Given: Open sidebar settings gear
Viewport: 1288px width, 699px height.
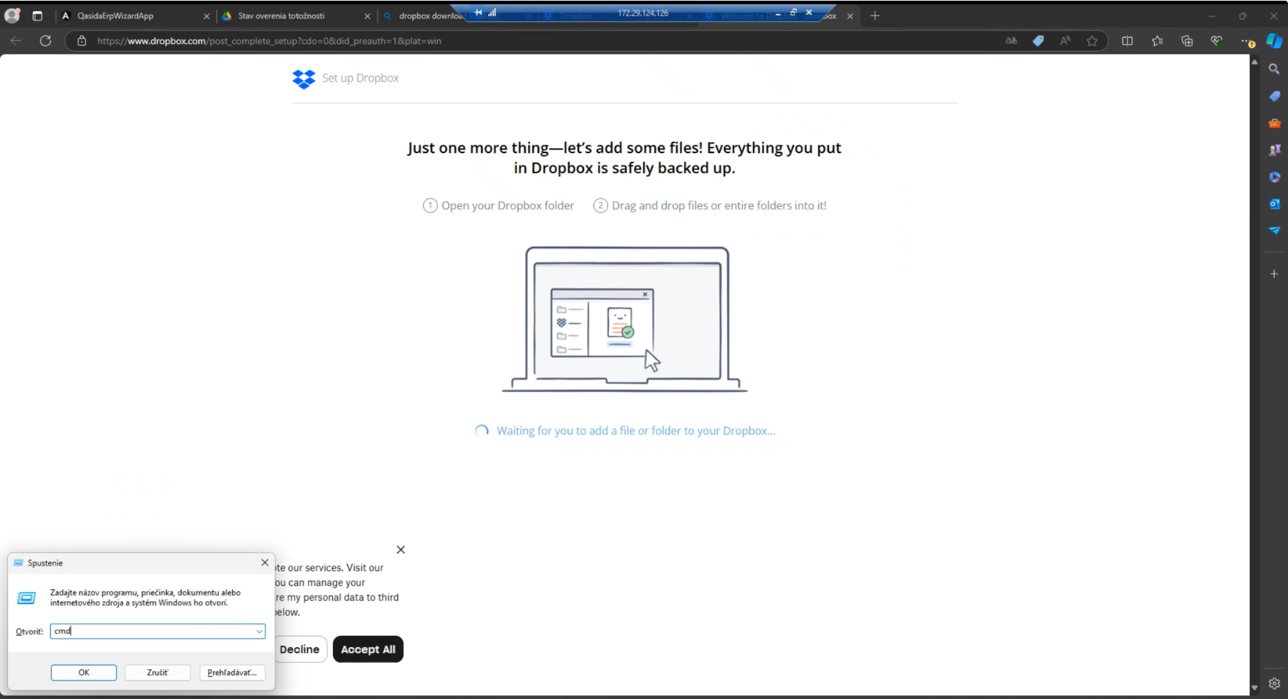Looking at the screenshot, I should (x=1275, y=683).
